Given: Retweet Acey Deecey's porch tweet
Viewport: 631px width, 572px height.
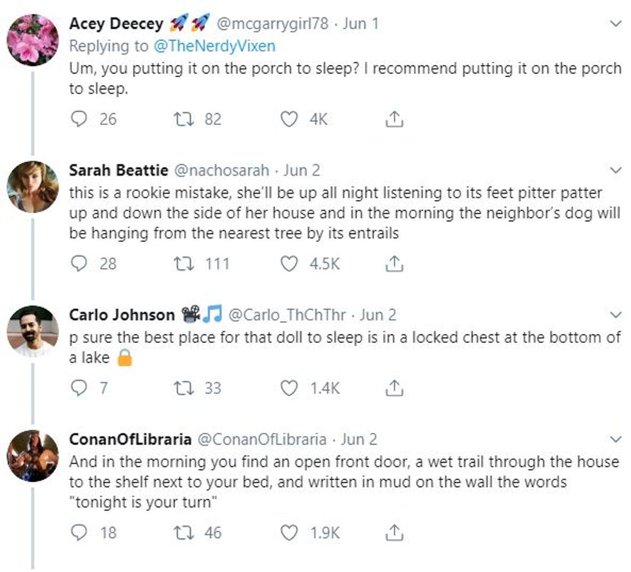Looking at the screenshot, I should point(182,119).
